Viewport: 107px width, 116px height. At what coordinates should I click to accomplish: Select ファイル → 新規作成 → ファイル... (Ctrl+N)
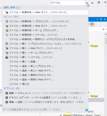pos(45,35)
